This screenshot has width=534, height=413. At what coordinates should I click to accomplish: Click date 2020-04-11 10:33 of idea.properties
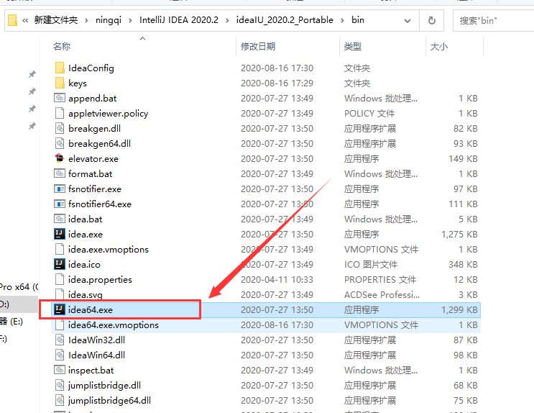[x=277, y=279]
